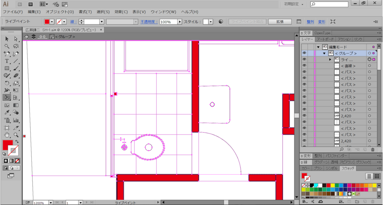Click the target circle of <直線> row

[x=370, y=66]
